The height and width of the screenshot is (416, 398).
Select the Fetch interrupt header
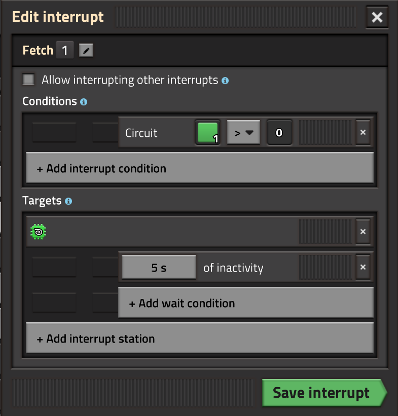point(38,50)
